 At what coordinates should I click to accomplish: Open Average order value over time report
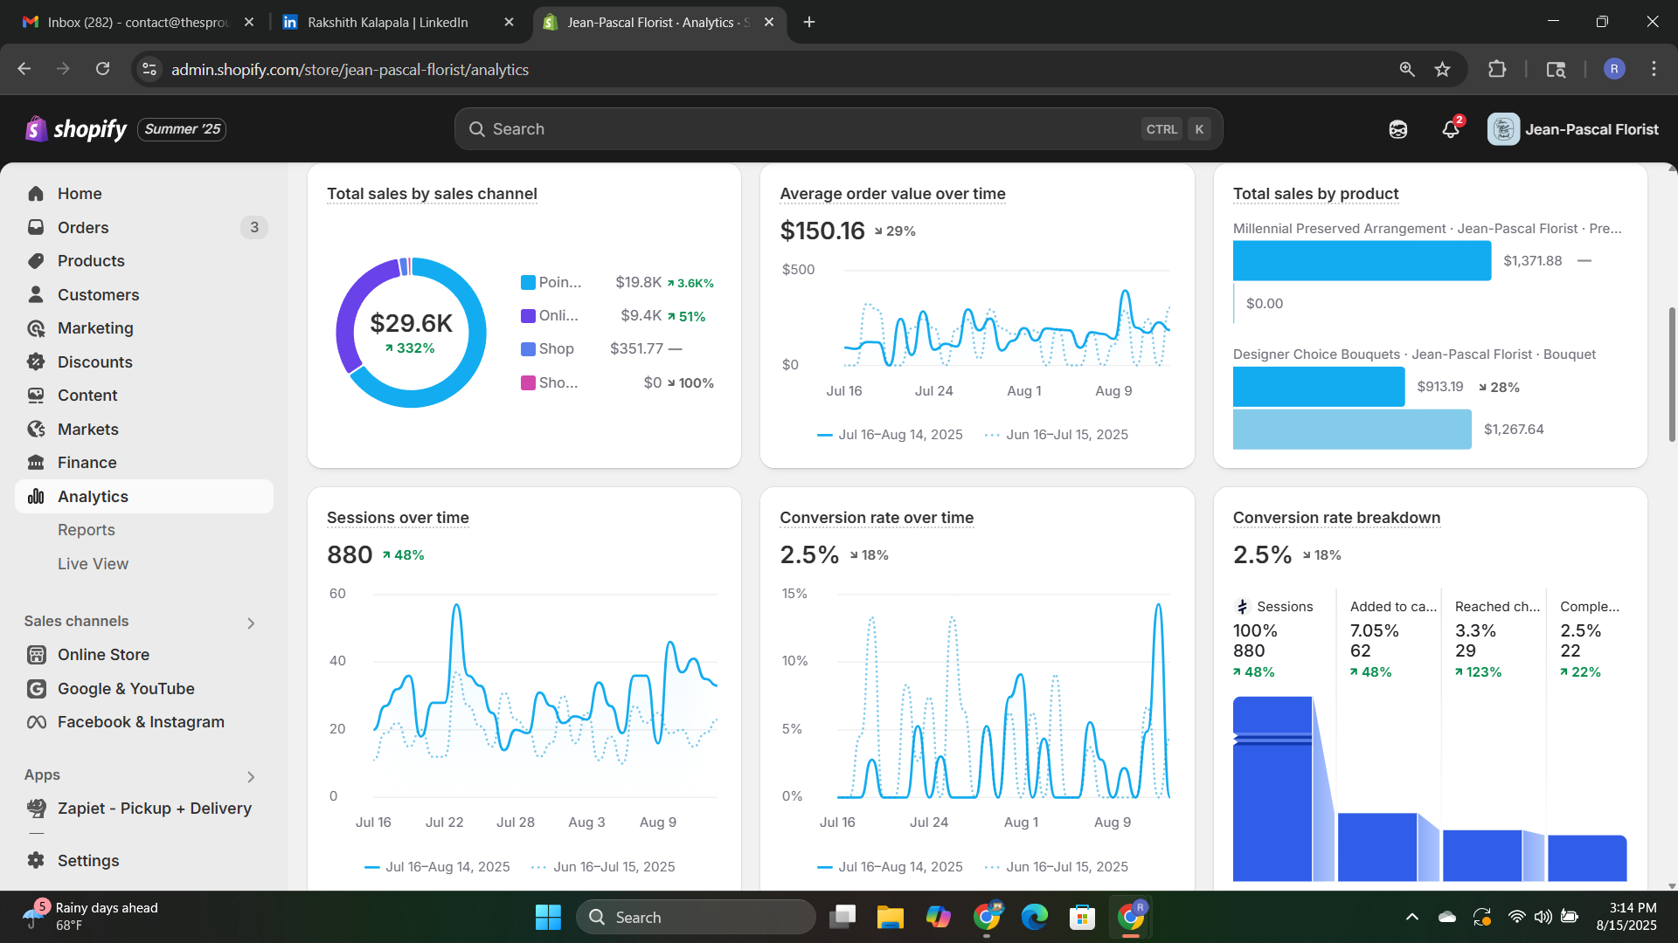[892, 194]
